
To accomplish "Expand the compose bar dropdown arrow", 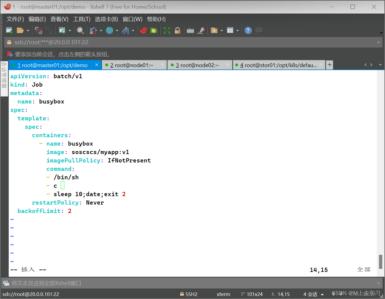I will 379,283.
